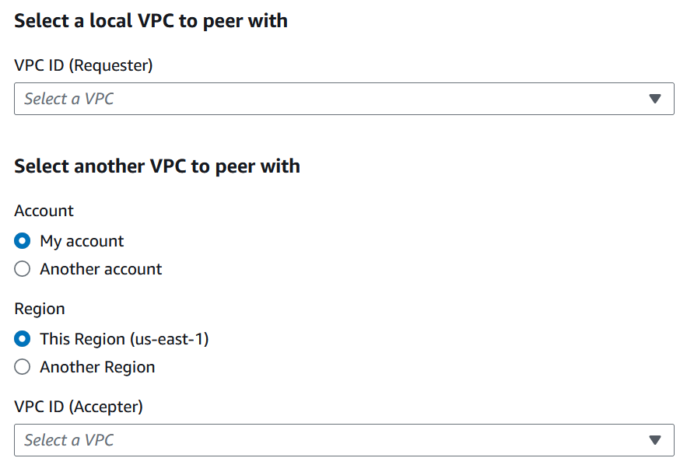The width and height of the screenshot is (680, 465).
Task: Click the Requester VPC dropdown arrow
Action: pyautogui.click(x=654, y=99)
